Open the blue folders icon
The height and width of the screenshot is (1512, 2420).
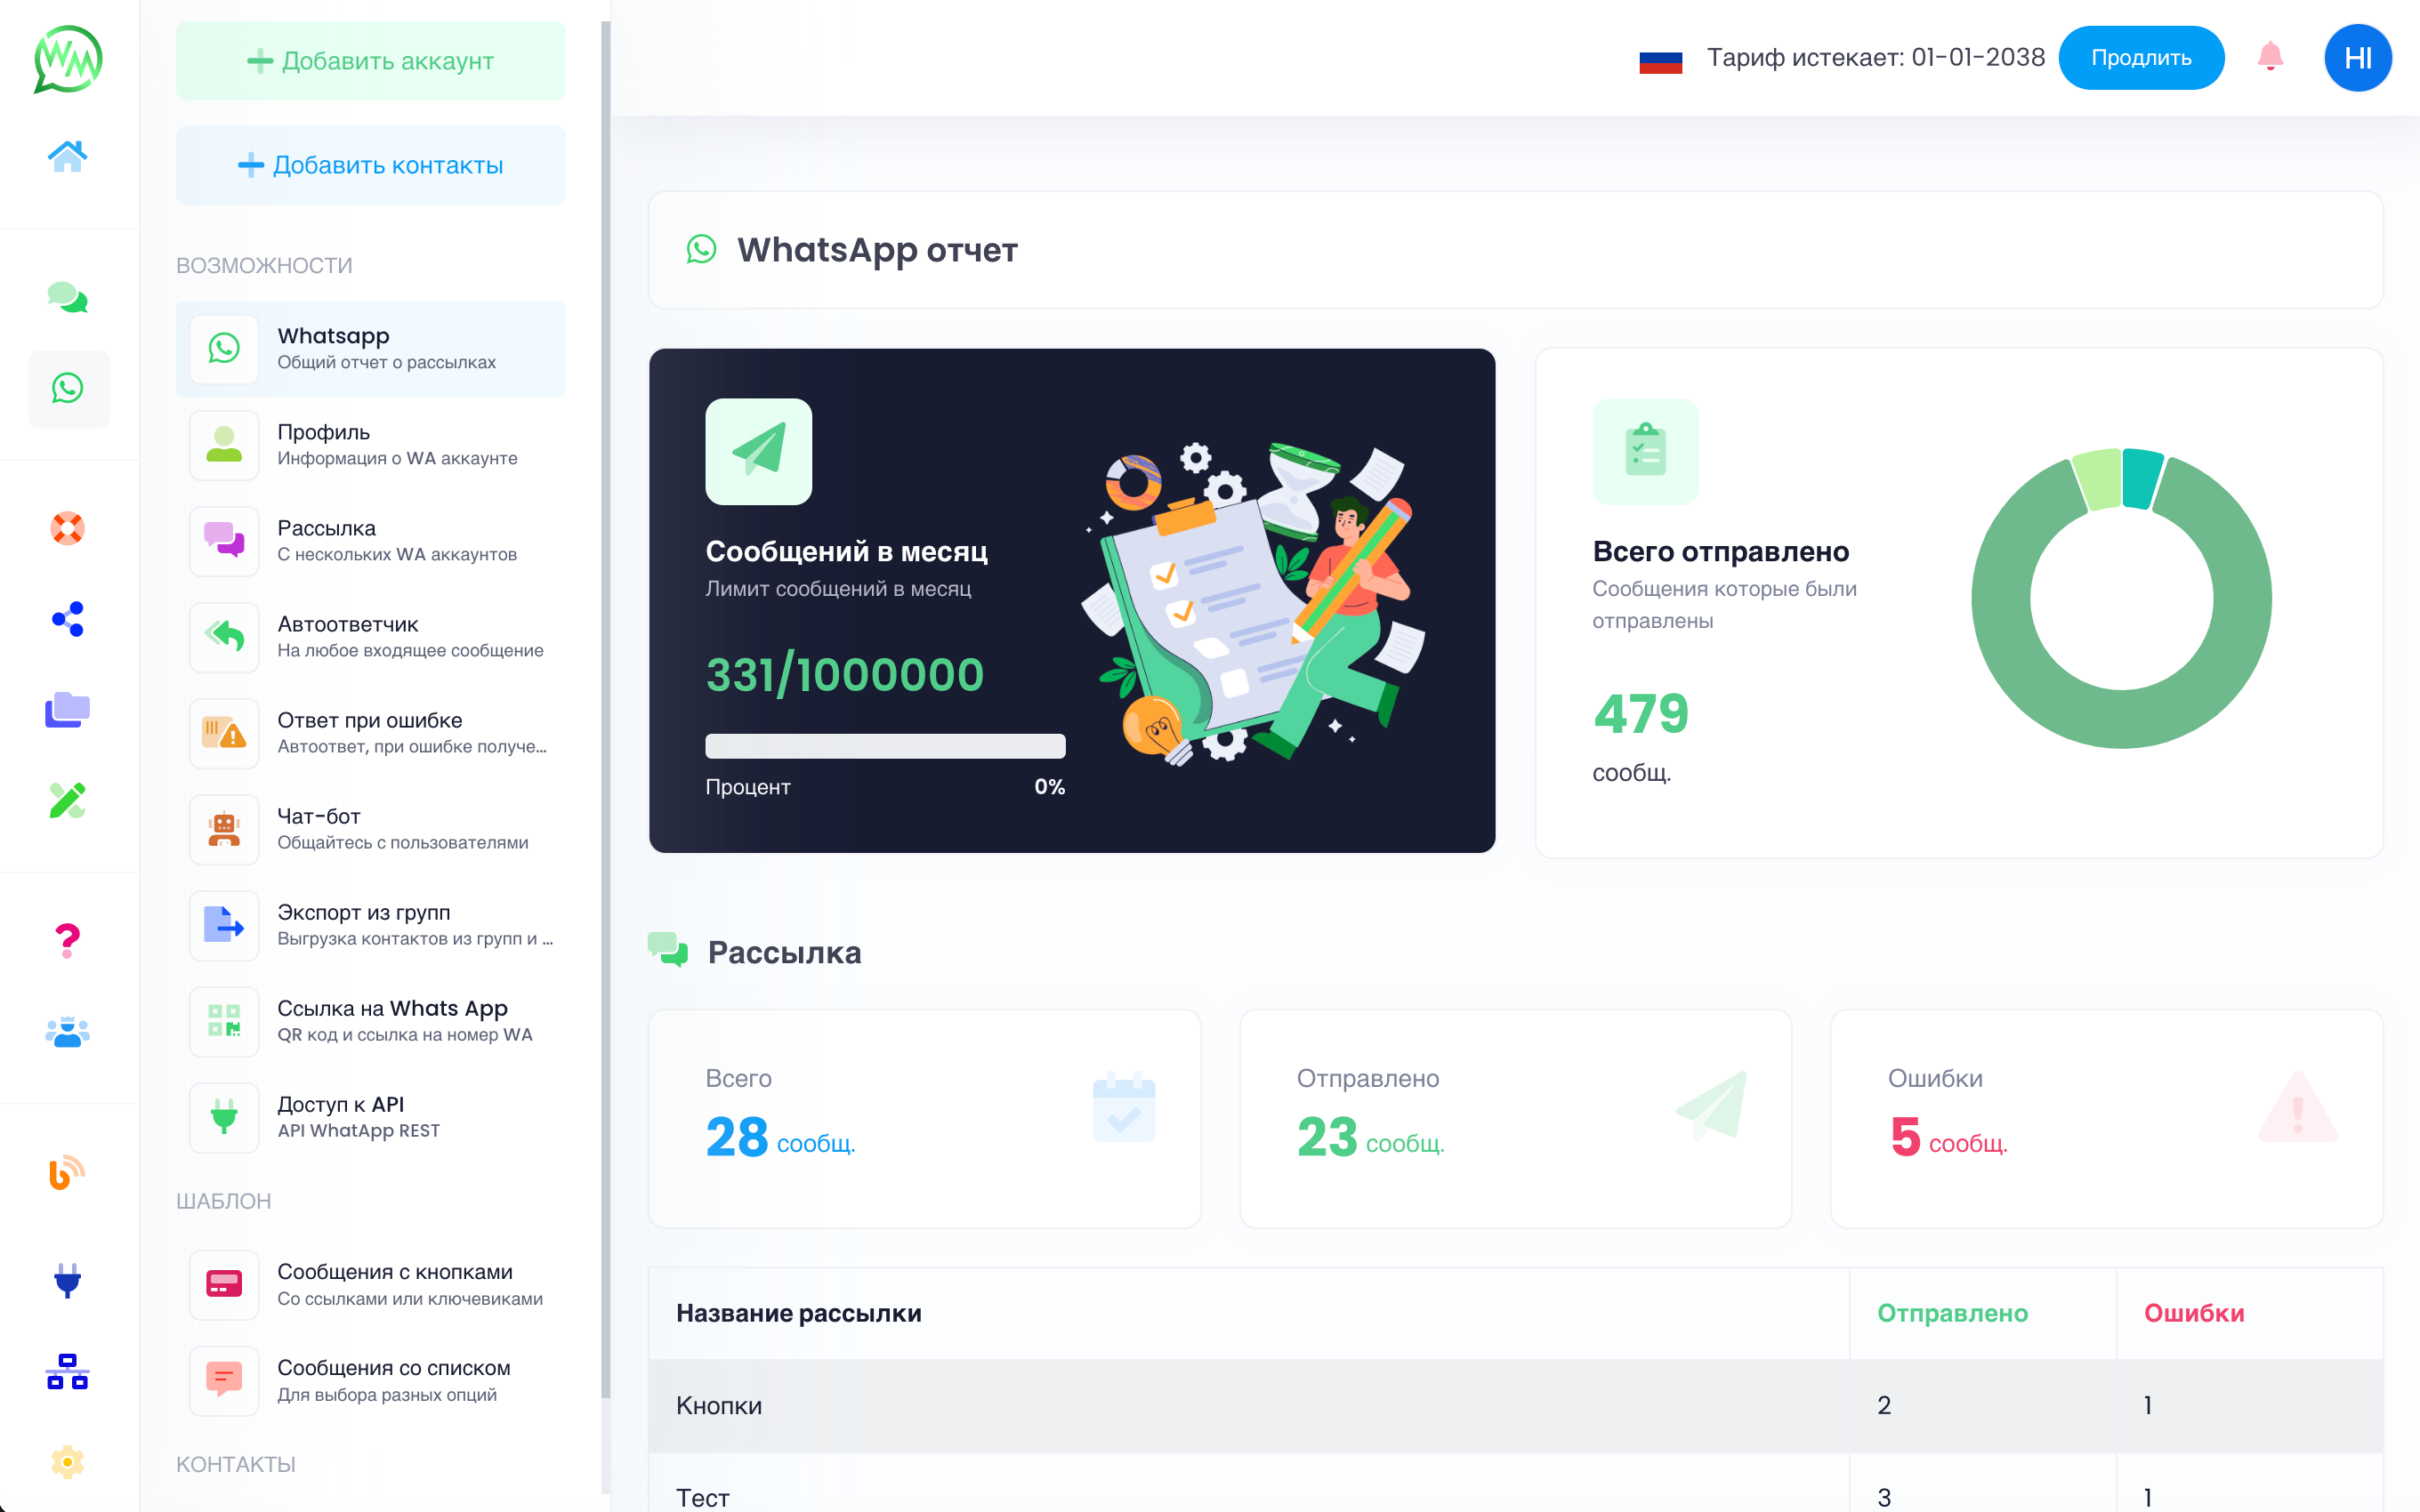click(x=67, y=710)
